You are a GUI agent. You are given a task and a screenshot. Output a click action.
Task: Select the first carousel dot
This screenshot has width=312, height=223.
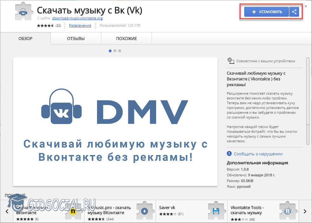coord(110,51)
